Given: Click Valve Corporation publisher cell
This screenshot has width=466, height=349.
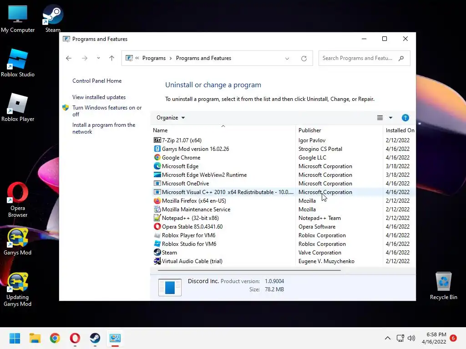Looking at the screenshot, I should [320, 252].
